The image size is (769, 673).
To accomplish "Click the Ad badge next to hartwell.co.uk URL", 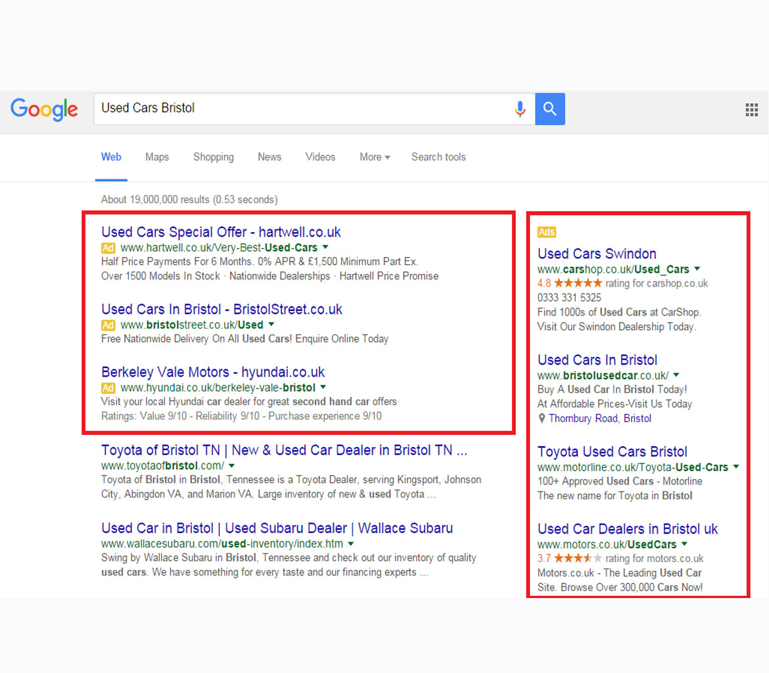I will pyautogui.click(x=108, y=248).
